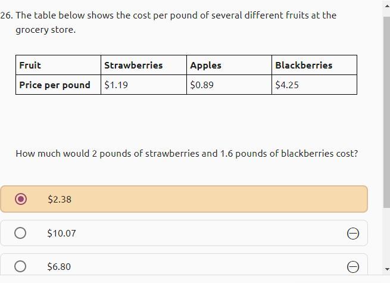Click the question number 26 text
Image resolution: width=390 pixels, height=283 pixels.
tap(7, 15)
